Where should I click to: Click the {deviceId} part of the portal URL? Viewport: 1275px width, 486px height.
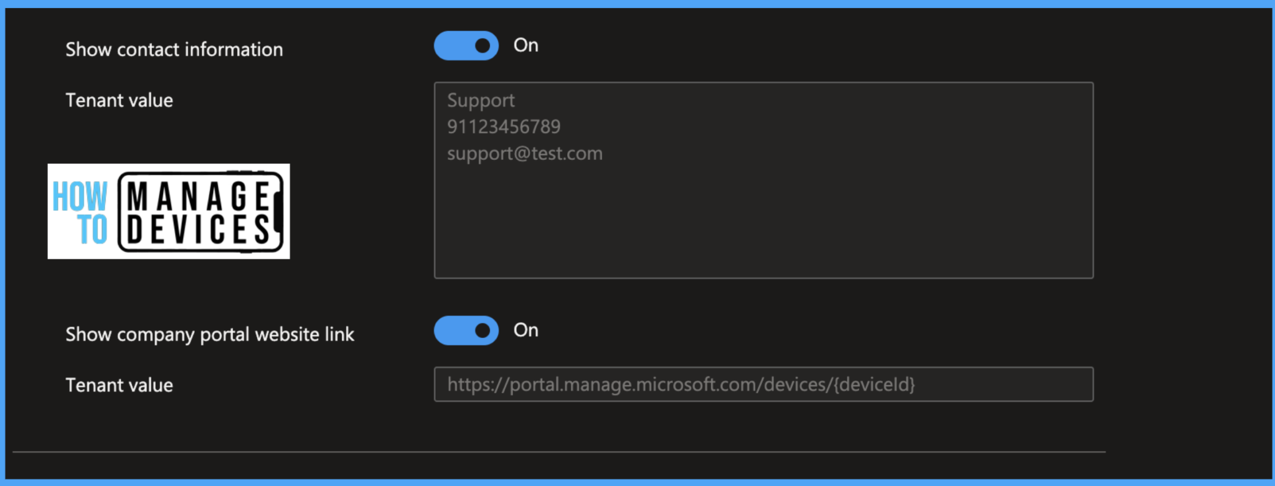pos(875,385)
